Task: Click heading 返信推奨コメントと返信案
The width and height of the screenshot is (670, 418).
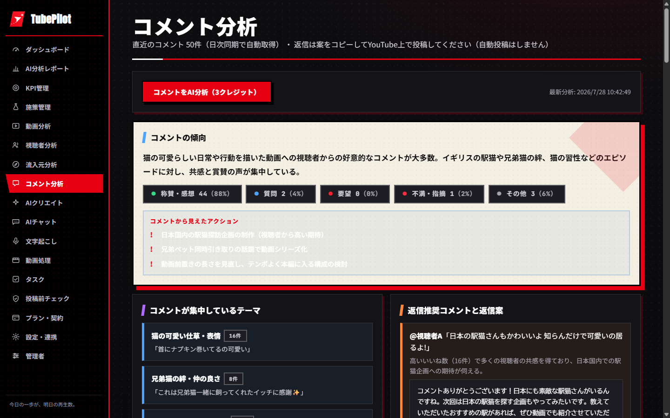Action: (x=455, y=311)
